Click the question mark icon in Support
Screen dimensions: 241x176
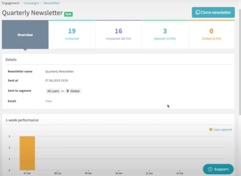coord(210,169)
